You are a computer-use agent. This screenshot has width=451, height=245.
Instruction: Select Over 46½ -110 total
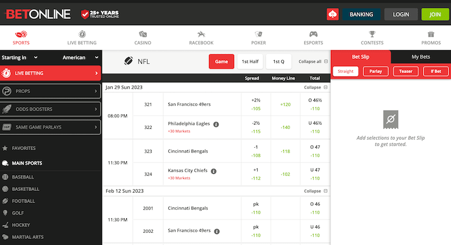(x=315, y=105)
